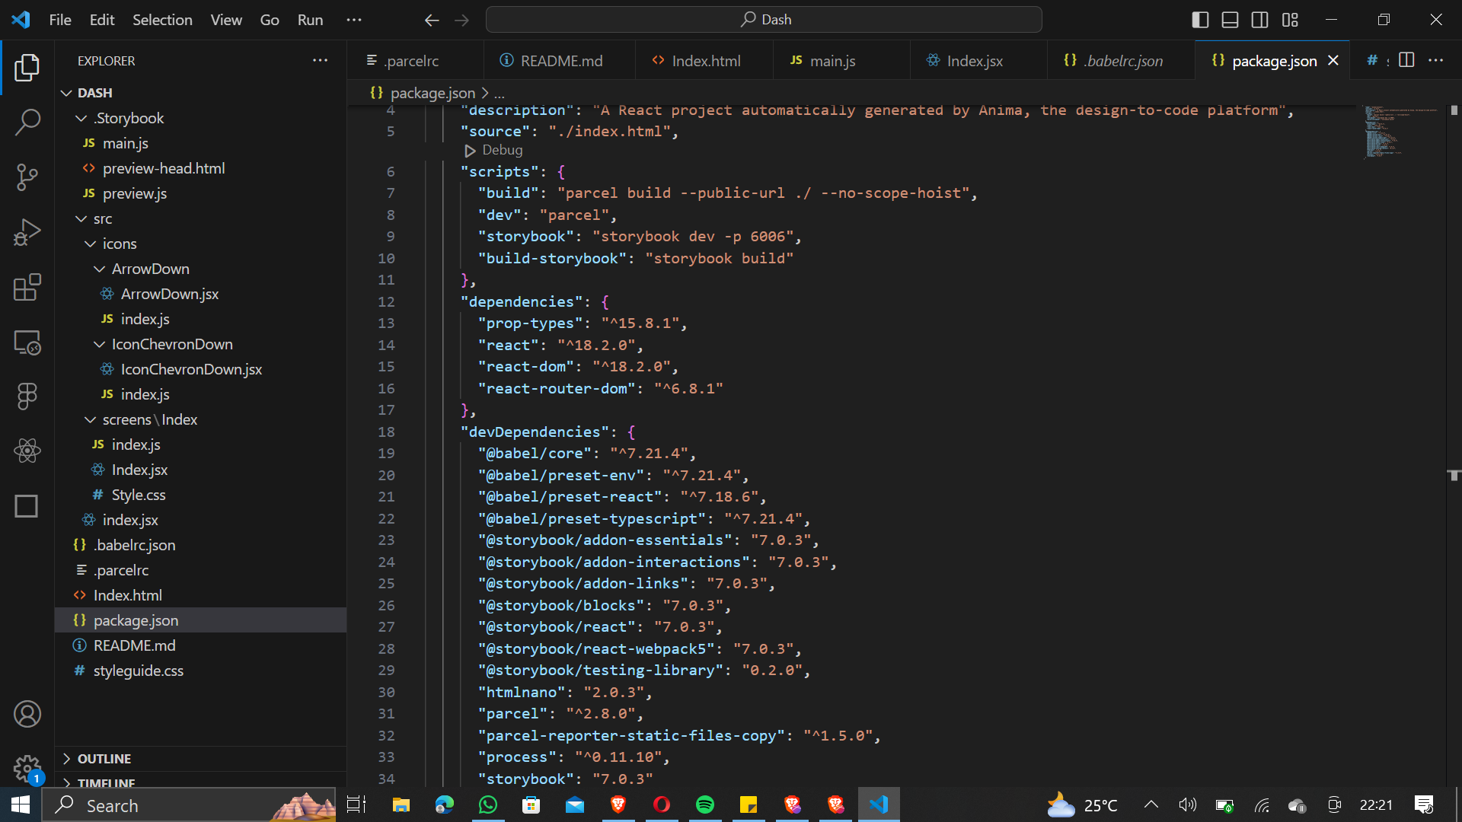Open the Search view in activity bar
The width and height of the screenshot is (1462, 822).
tap(27, 122)
